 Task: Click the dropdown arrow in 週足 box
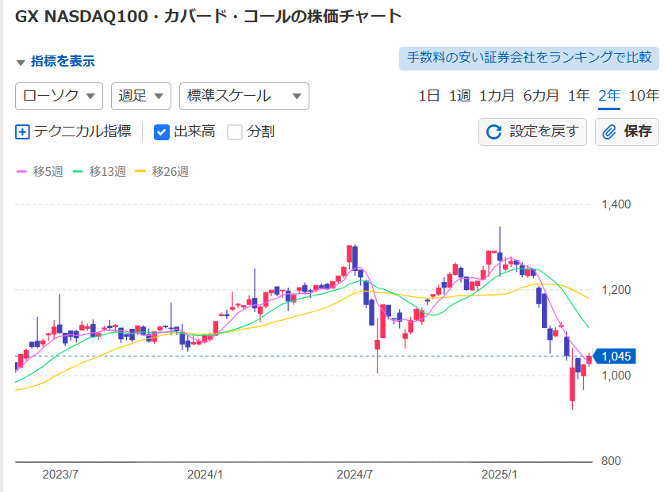[x=159, y=96]
